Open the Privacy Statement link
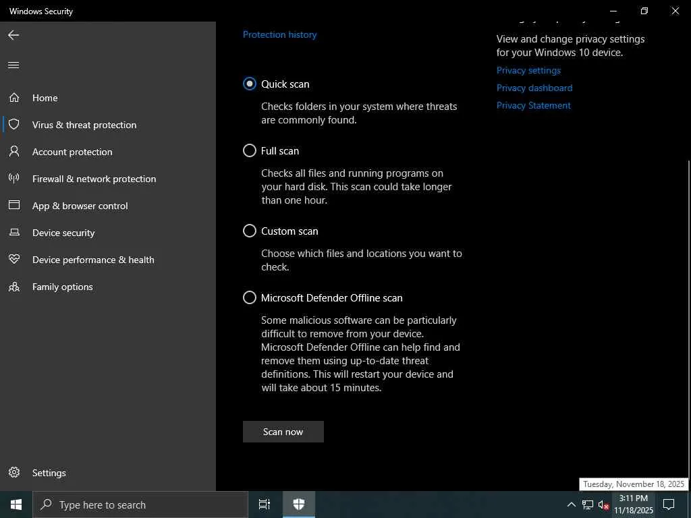 pyautogui.click(x=533, y=105)
